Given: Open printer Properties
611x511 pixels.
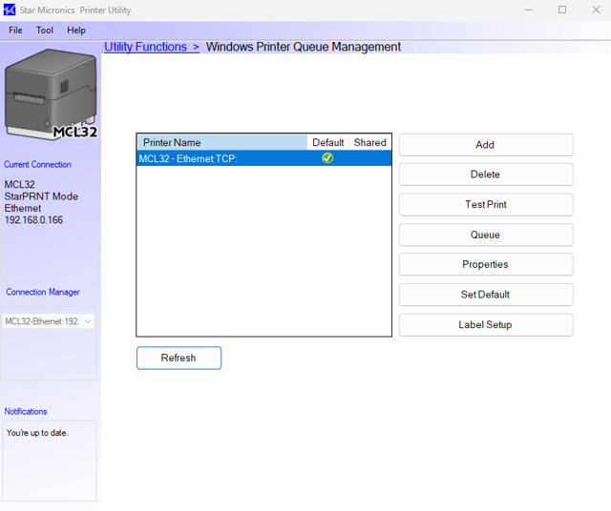Looking at the screenshot, I should [x=485, y=264].
